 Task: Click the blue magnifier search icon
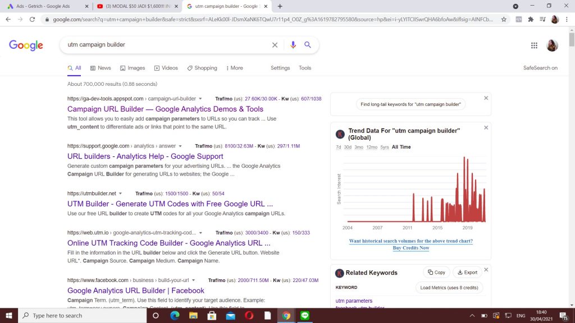(x=308, y=45)
